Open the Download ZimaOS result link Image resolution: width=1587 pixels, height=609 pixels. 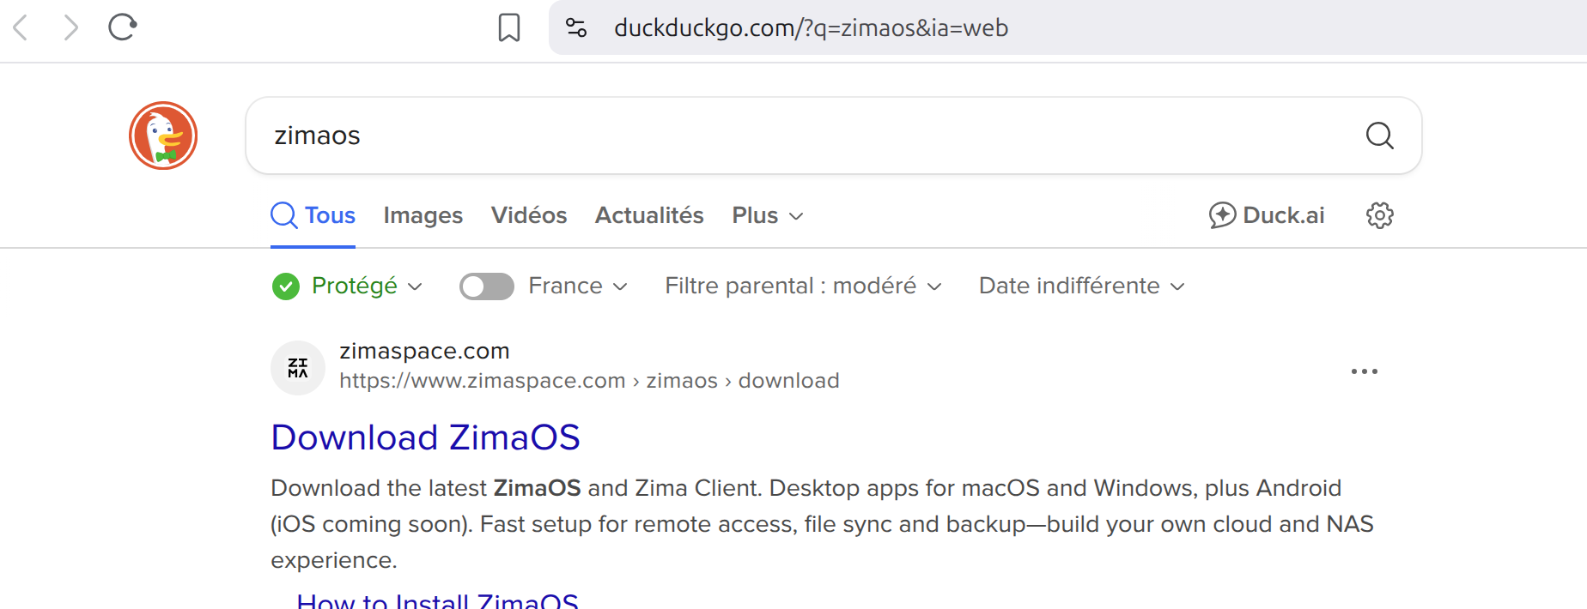click(425, 437)
